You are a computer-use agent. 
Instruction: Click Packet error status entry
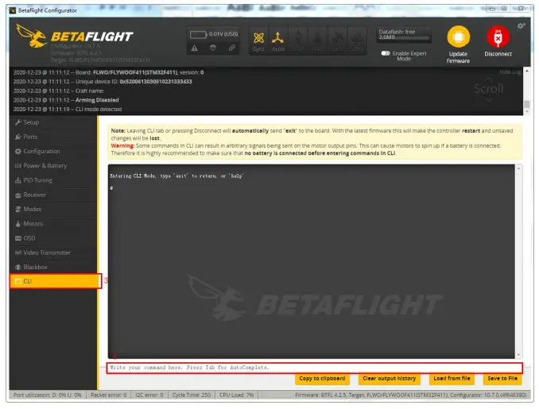(108, 395)
